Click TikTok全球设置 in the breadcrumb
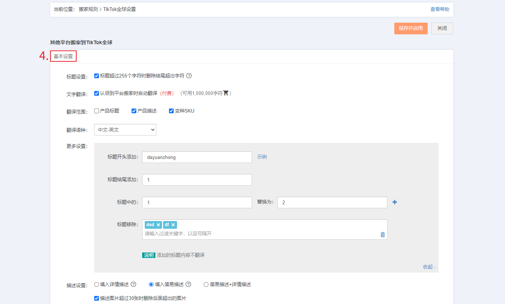This screenshot has height=304, width=505. [119, 9]
